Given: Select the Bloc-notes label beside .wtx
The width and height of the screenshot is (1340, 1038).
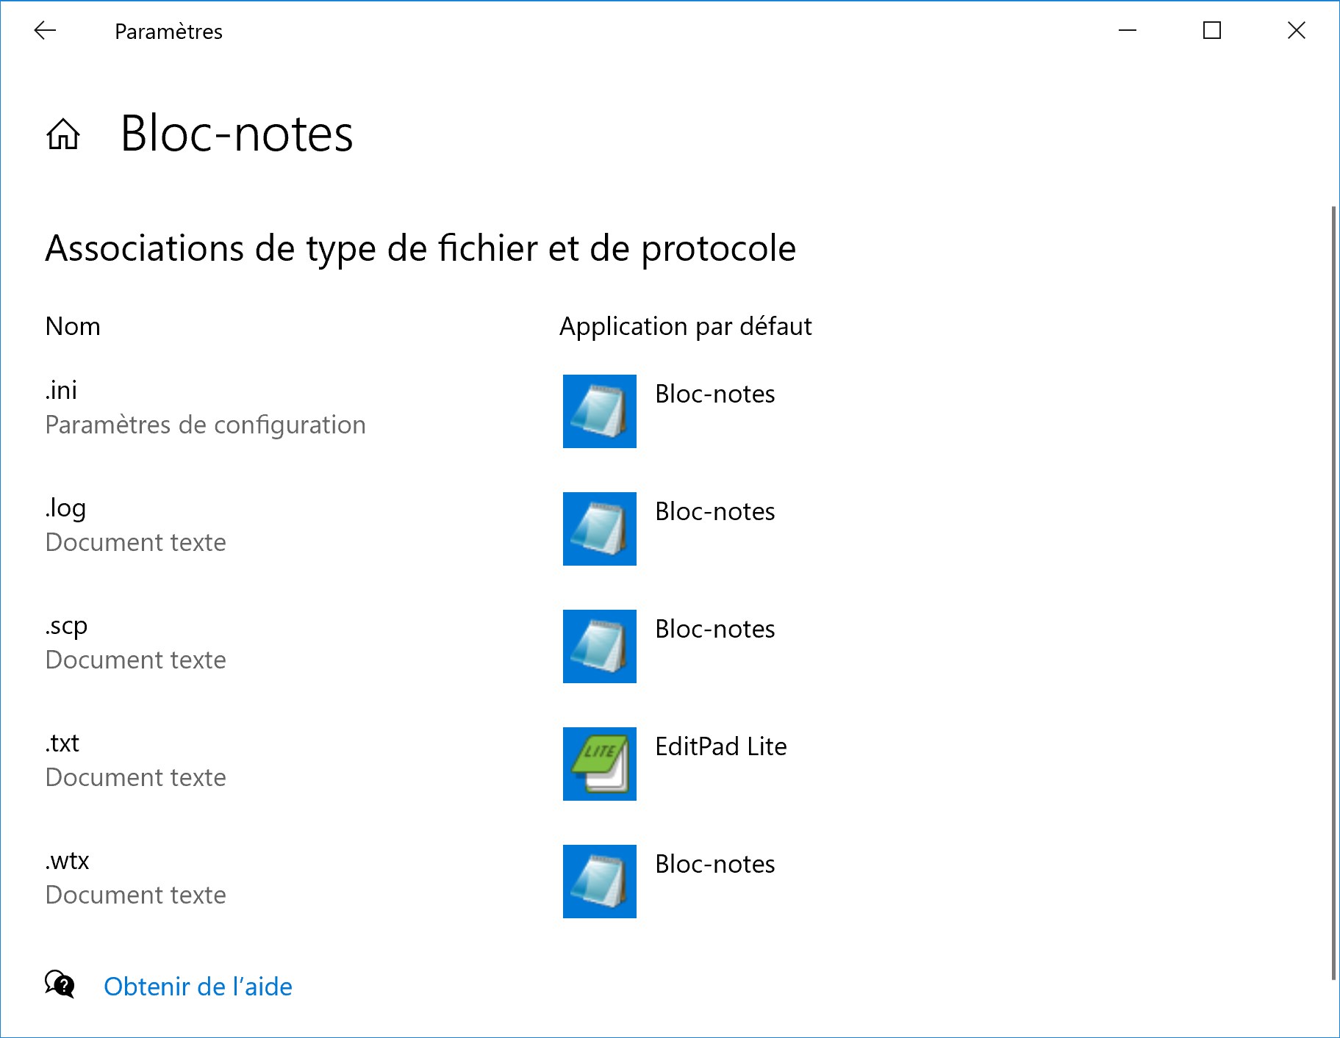Looking at the screenshot, I should tap(714, 864).
